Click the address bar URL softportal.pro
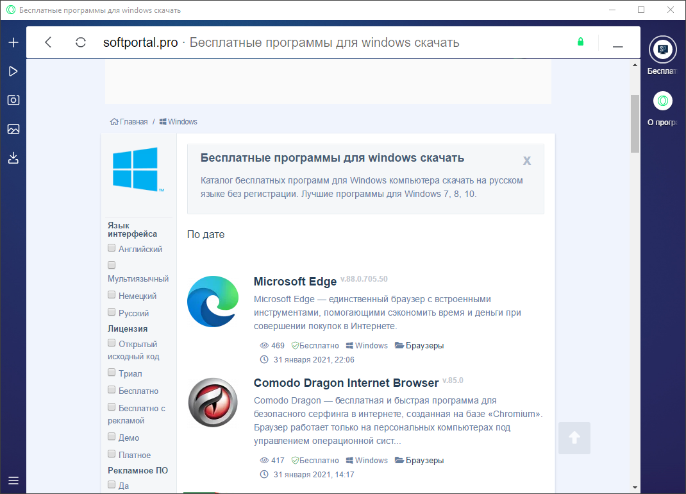 point(140,42)
